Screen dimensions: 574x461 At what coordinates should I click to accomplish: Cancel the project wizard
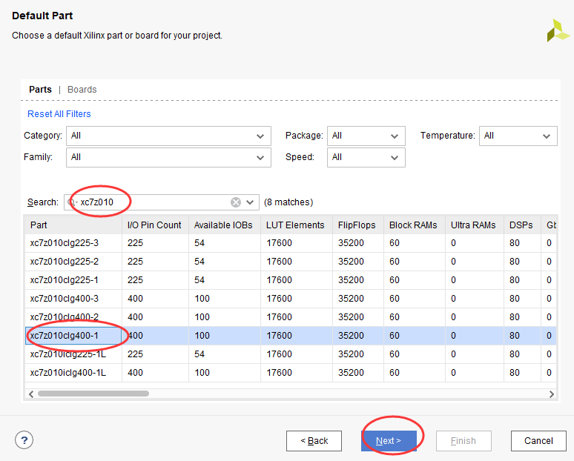(x=538, y=441)
